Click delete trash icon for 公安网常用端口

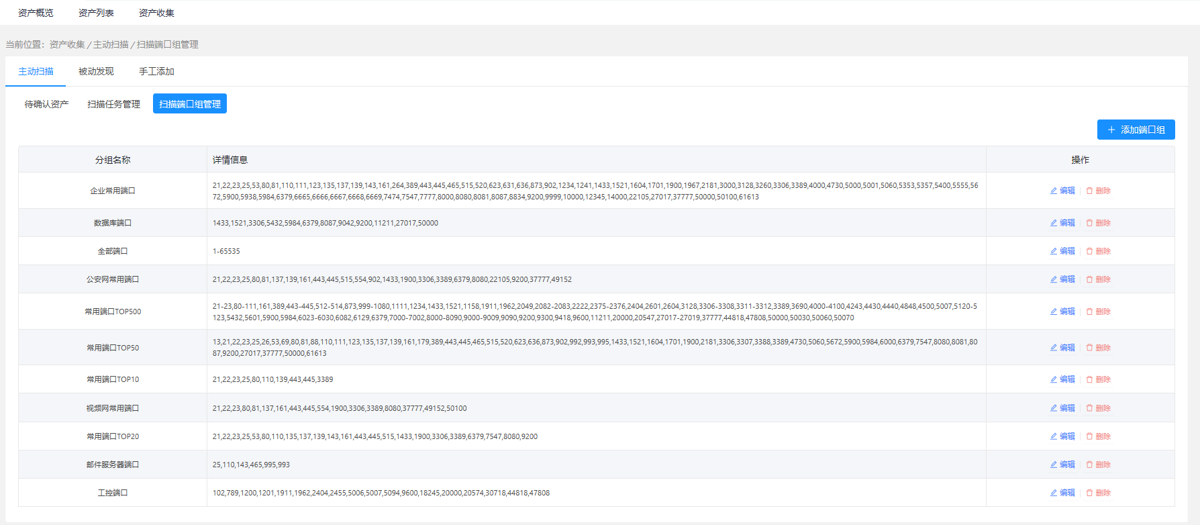pyautogui.click(x=1089, y=279)
